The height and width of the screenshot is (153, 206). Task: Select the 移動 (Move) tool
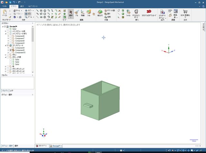pyautogui.click(x=83, y=13)
